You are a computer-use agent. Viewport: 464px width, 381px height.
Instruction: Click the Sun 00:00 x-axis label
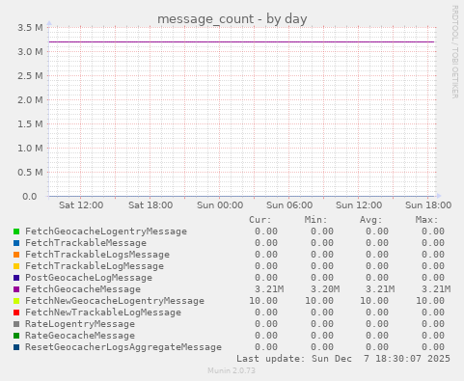coord(220,205)
